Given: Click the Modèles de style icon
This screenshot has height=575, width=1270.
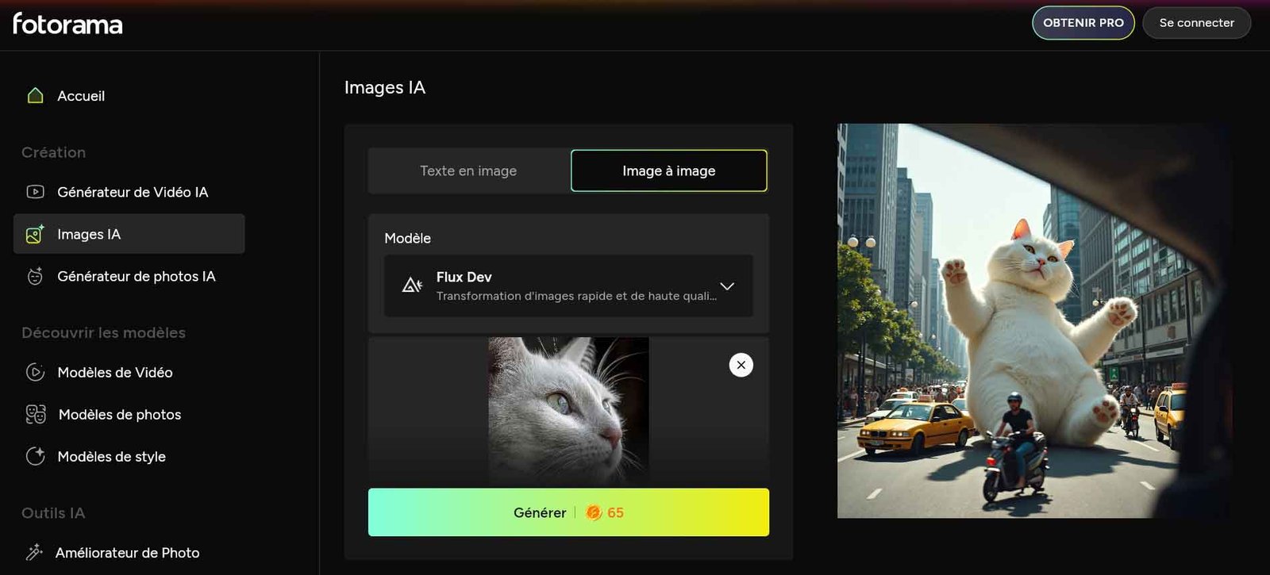Looking at the screenshot, I should [x=35, y=456].
